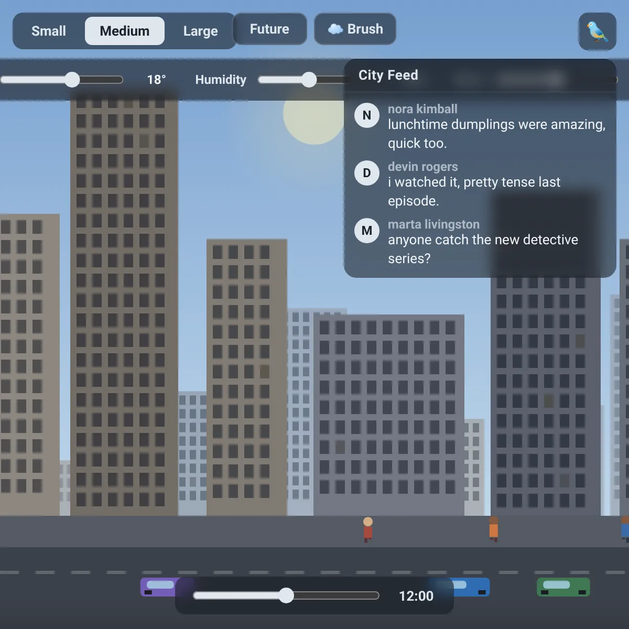Click nora kimball's N avatar

pyautogui.click(x=367, y=115)
